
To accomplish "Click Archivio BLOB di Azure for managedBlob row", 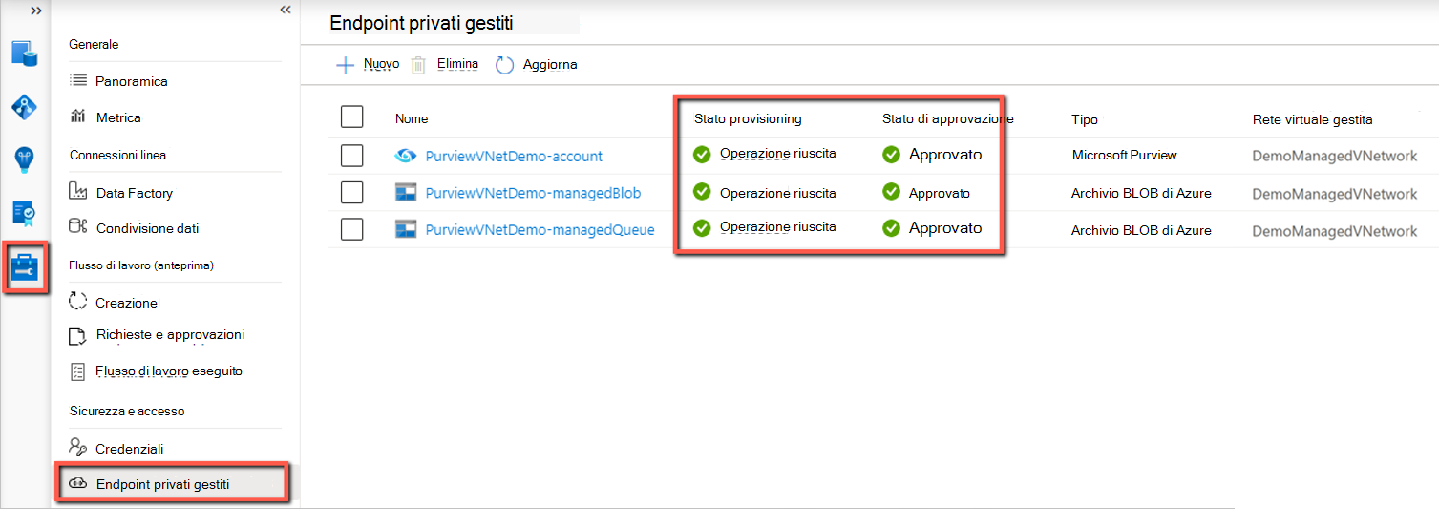I will click(1141, 193).
